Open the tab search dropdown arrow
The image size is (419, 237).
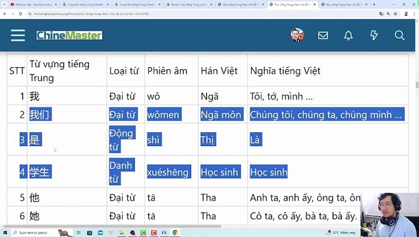point(4,5)
